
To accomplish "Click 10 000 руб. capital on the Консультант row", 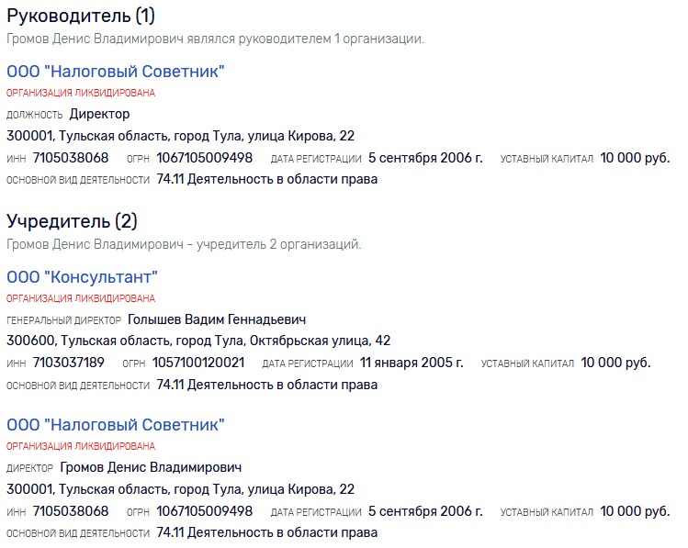I will click(615, 363).
